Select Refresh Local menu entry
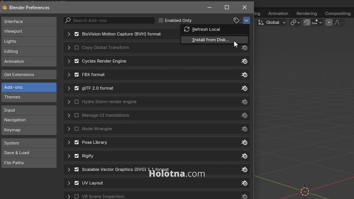This screenshot has width=354, height=199. coord(215,29)
